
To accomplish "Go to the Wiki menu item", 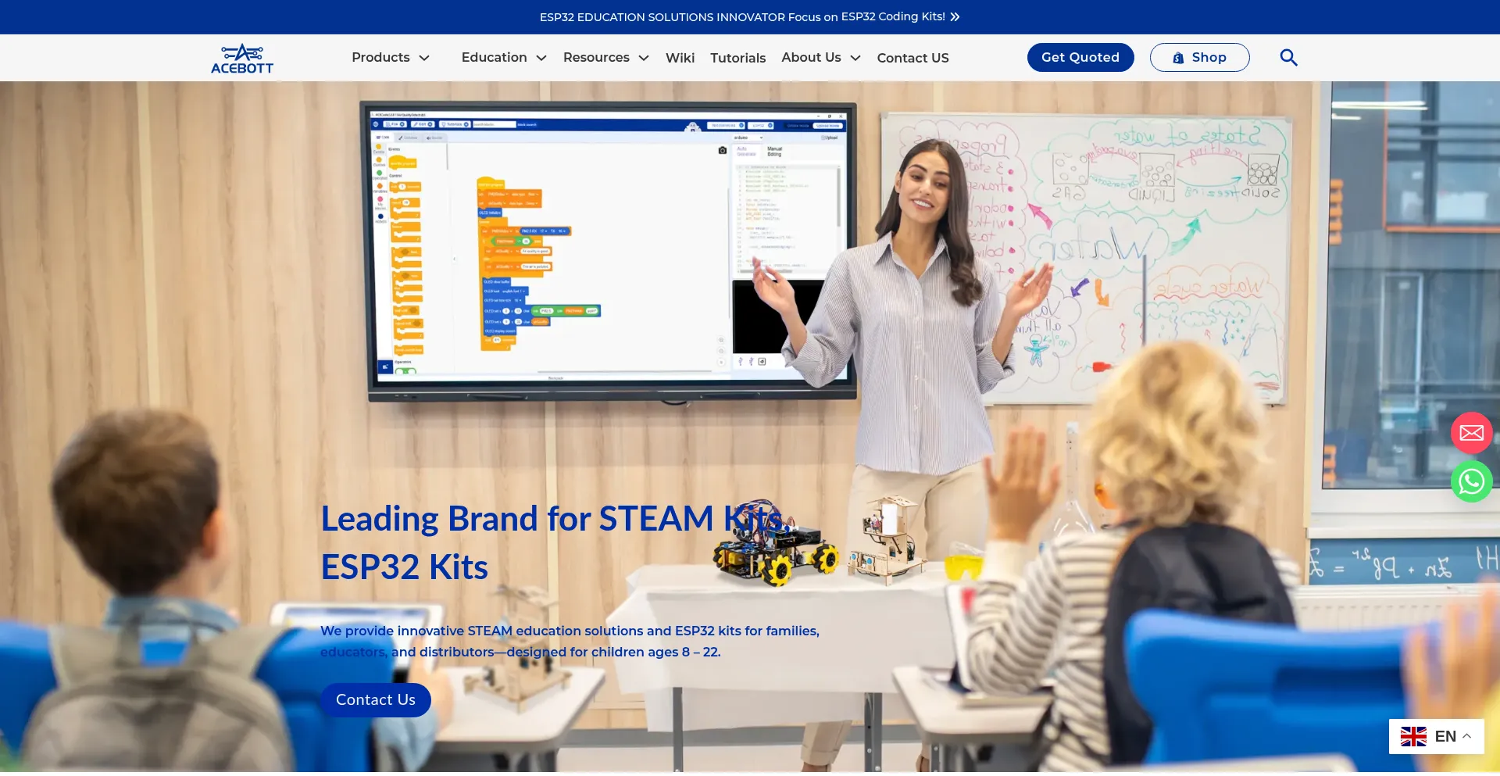I will [x=680, y=58].
